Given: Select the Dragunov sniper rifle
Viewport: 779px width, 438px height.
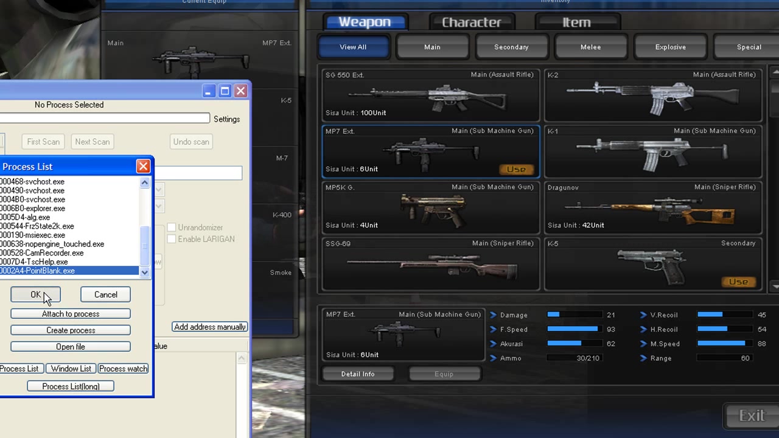Looking at the screenshot, I should click(653, 207).
